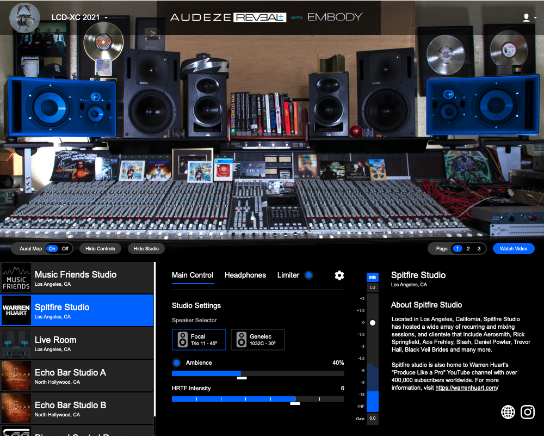Click the HRTF Intensity slider
Screen dimensions: 544x436
[258, 399]
